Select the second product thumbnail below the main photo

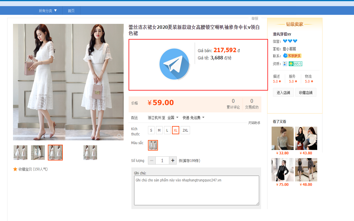pyautogui.click(x=38, y=152)
